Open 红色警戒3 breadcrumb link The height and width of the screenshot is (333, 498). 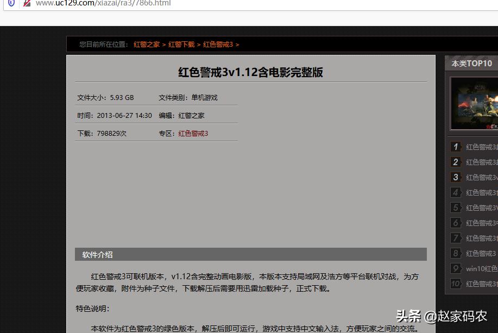218,45
